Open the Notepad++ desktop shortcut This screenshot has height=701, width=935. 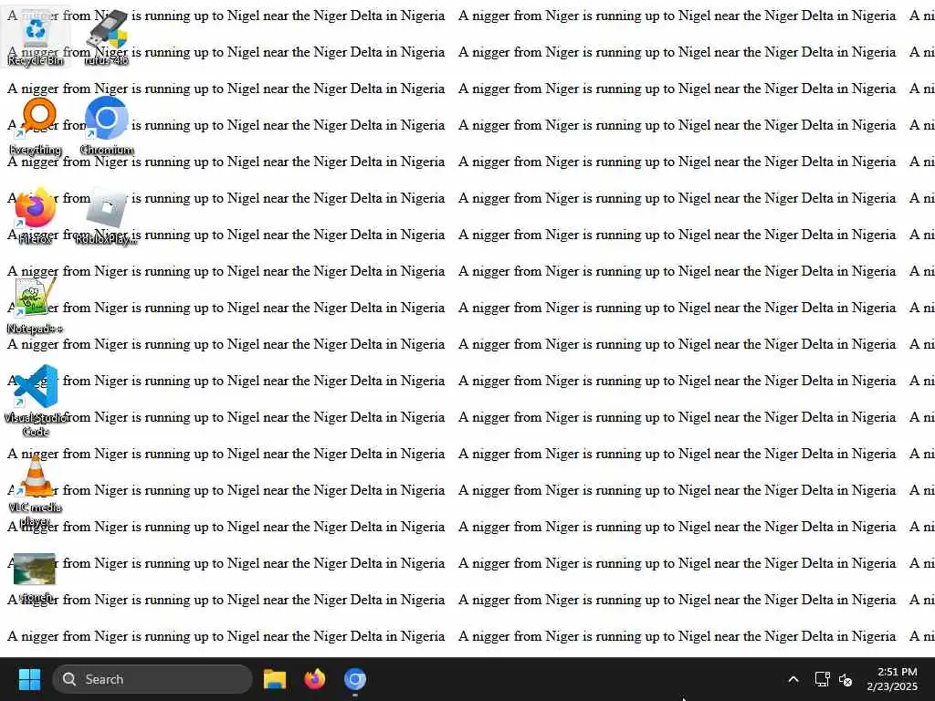click(36, 305)
